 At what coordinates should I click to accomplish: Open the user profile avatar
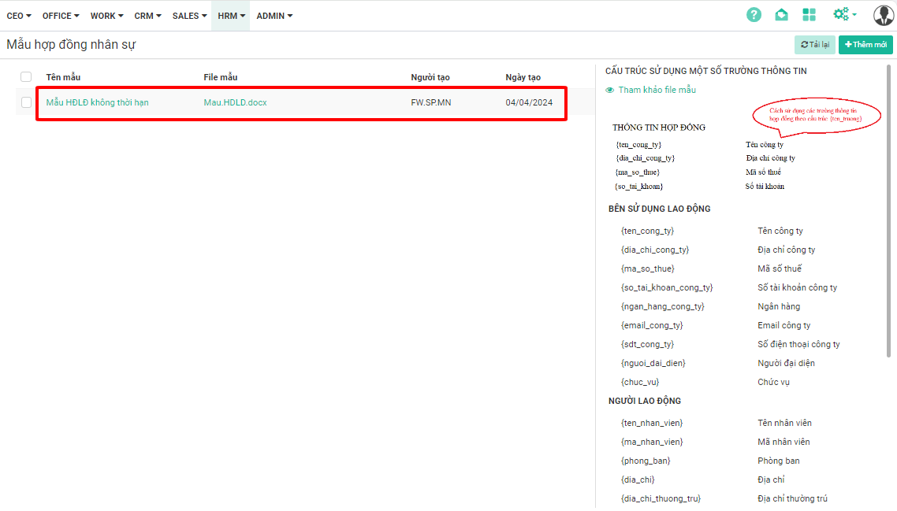point(883,15)
